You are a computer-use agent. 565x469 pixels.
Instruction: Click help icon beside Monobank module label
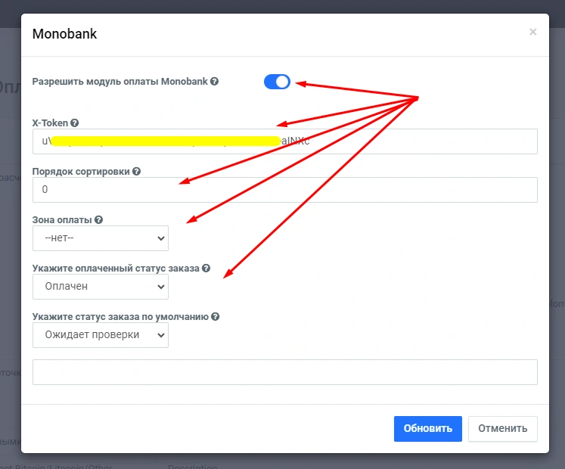coord(215,81)
